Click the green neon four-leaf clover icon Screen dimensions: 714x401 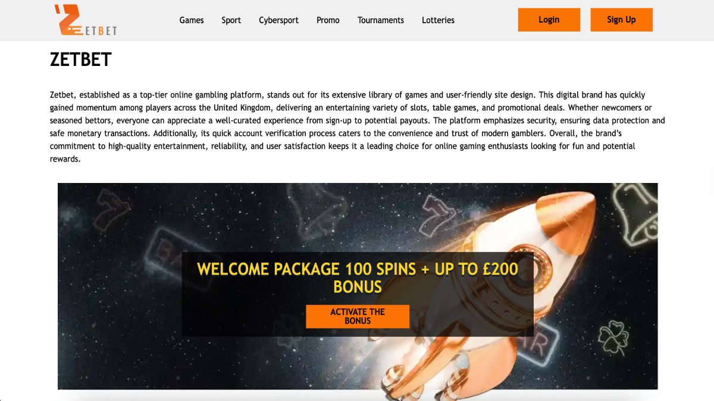(x=613, y=337)
